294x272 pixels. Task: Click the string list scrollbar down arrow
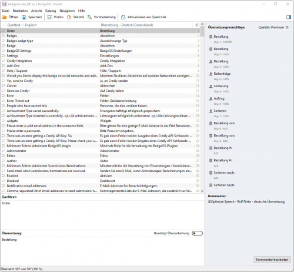pos(202,191)
